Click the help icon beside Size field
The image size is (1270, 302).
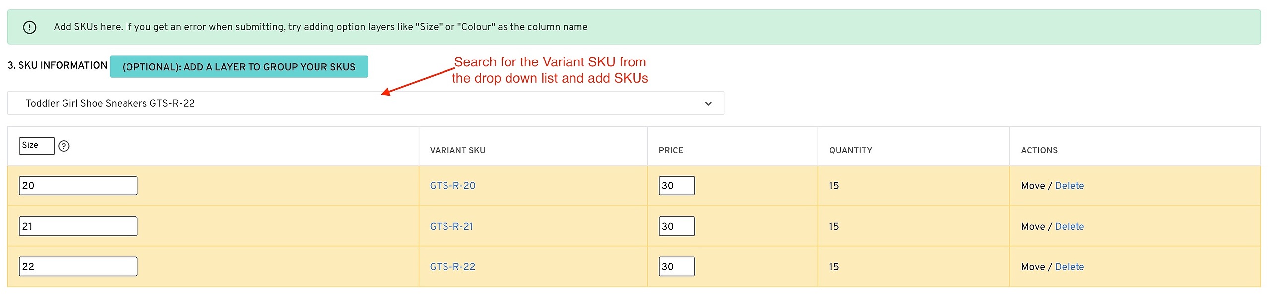pos(64,146)
